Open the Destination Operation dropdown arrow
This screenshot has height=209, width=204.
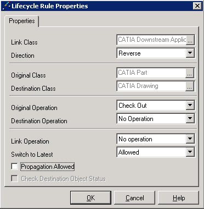190,119
